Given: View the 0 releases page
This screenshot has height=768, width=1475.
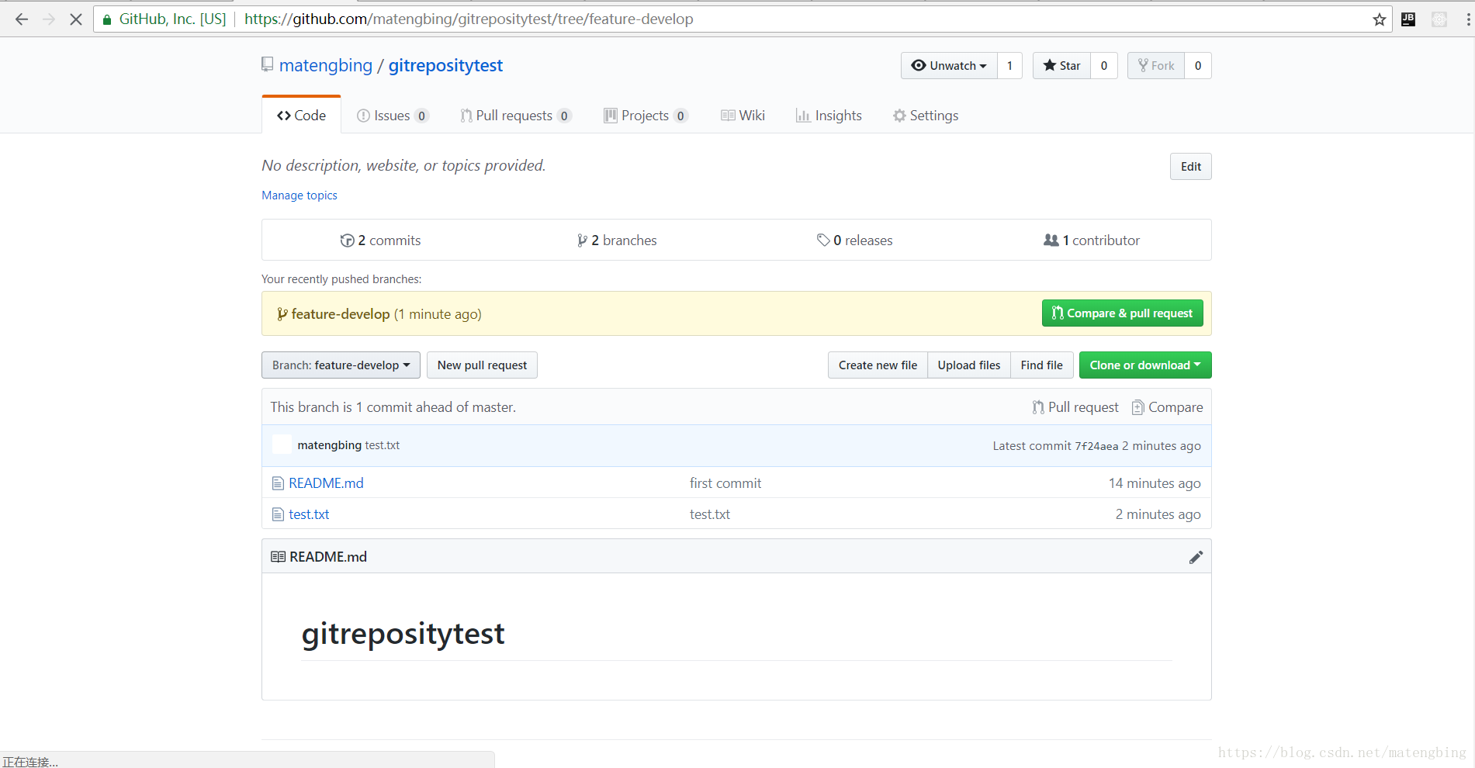Looking at the screenshot, I should 854,240.
